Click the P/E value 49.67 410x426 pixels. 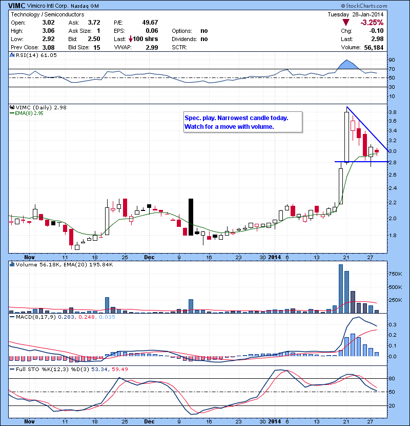150,23
